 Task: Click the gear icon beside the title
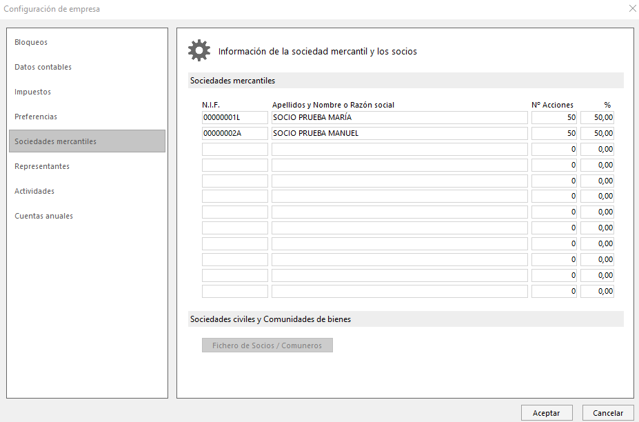tap(199, 50)
